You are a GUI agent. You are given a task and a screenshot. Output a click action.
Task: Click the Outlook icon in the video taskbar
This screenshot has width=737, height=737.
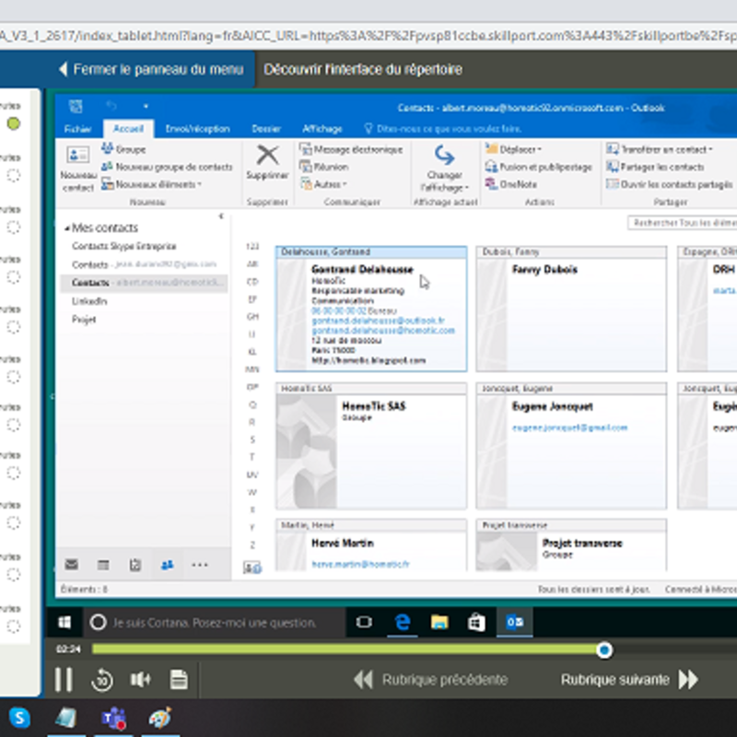pyautogui.click(x=515, y=623)
